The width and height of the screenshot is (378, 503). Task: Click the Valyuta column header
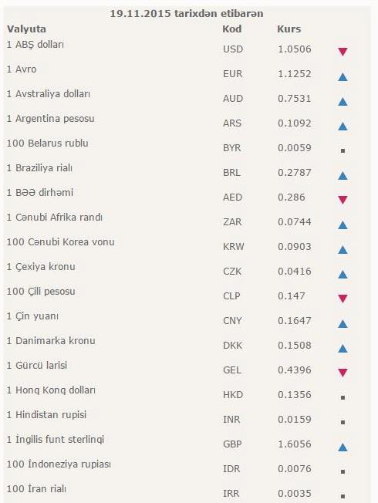point(26,29)
